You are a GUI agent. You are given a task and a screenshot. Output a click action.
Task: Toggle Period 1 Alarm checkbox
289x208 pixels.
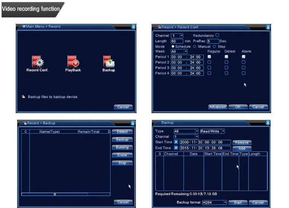(x=243, y=57)
